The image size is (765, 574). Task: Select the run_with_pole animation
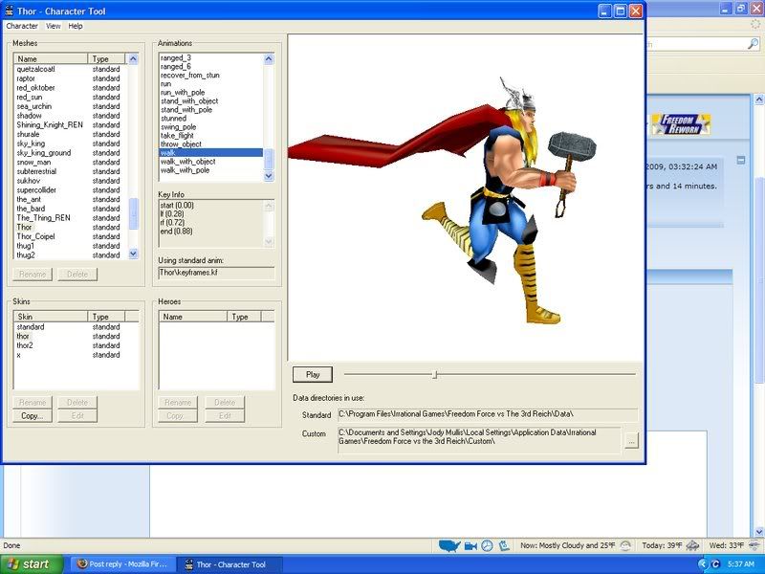coord(183,92)
